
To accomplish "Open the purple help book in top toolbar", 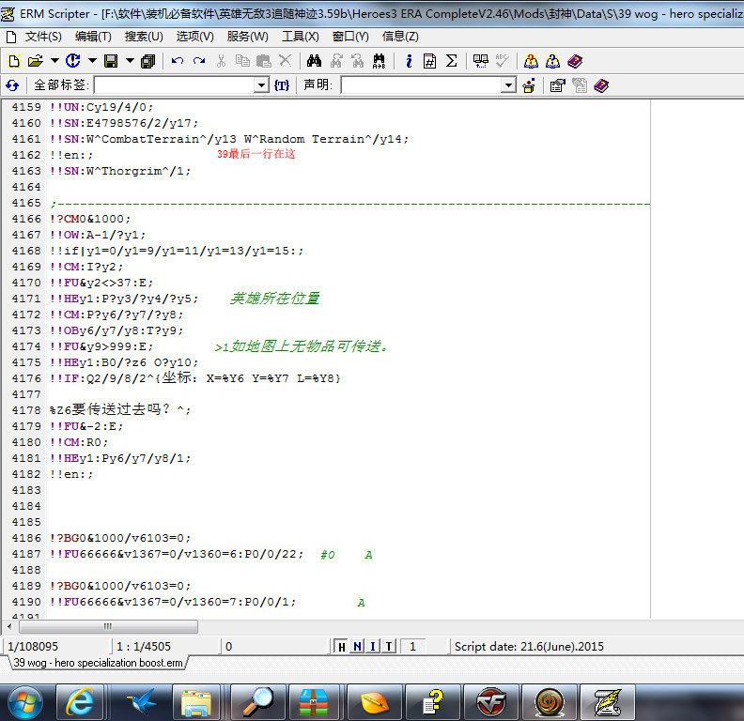I will click(575, 61).
